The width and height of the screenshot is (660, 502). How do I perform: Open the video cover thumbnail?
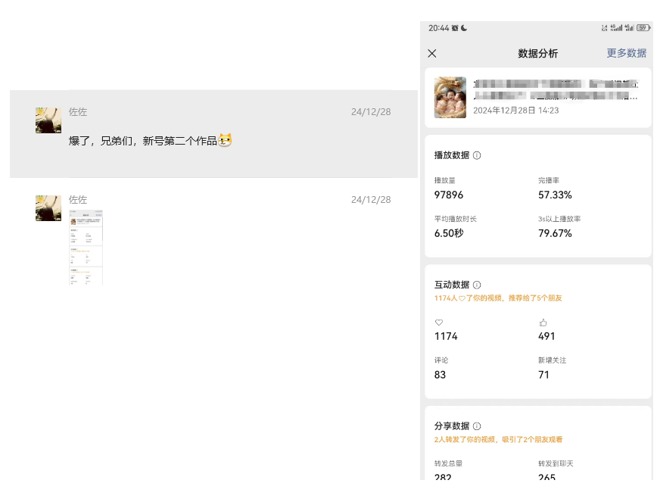(450, 98)
